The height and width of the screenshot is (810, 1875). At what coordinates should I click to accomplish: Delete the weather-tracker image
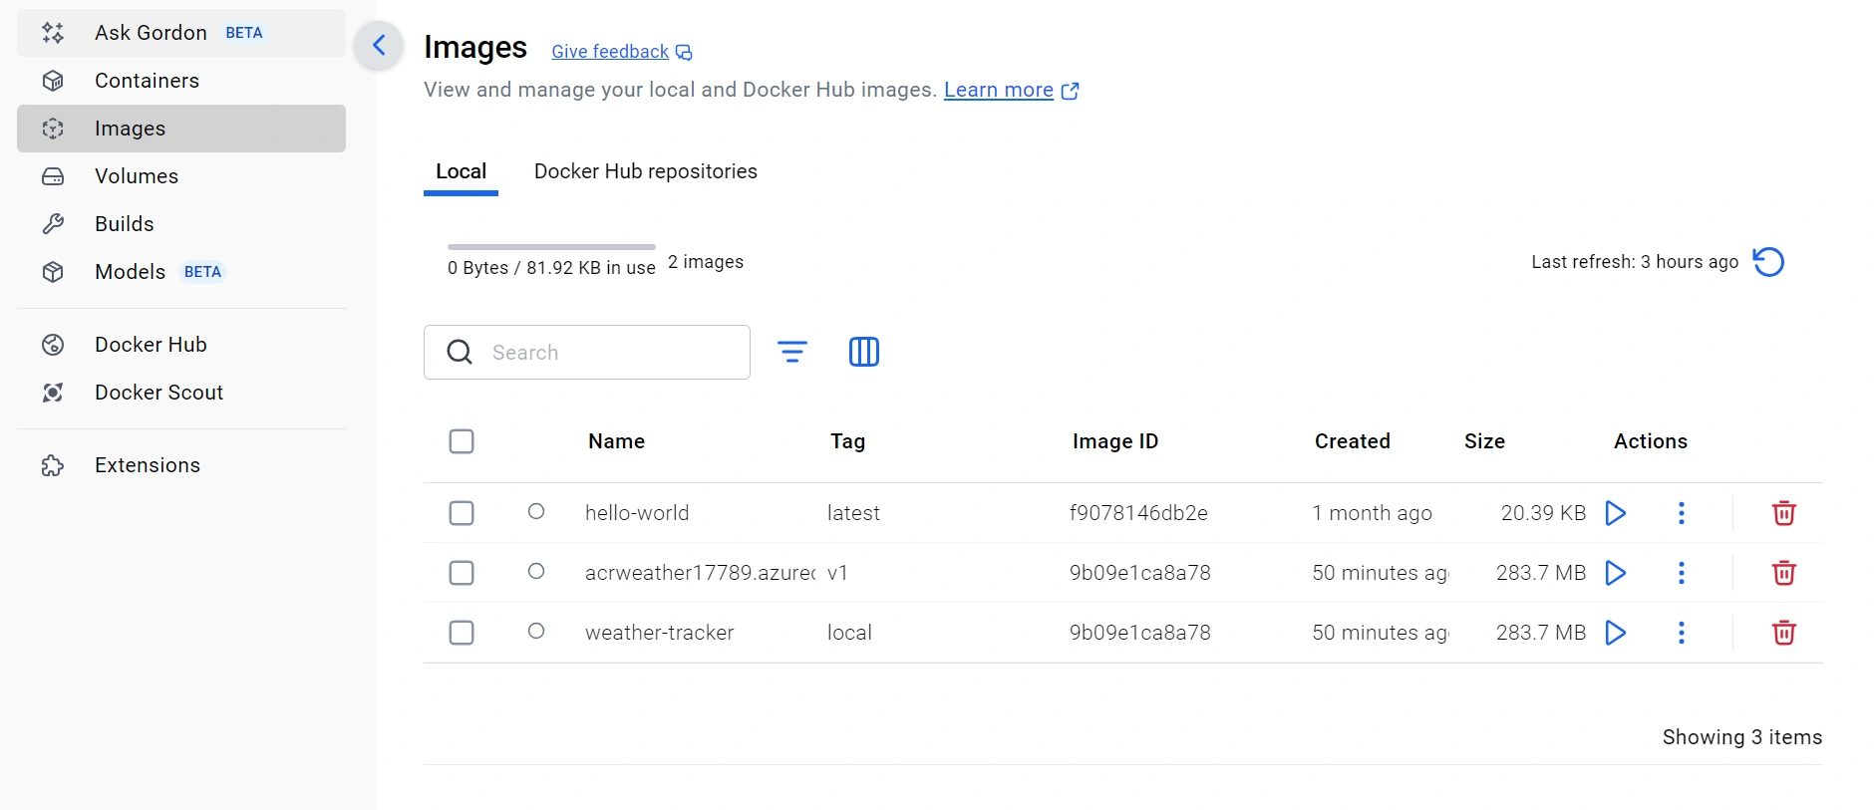(1784, 633)
